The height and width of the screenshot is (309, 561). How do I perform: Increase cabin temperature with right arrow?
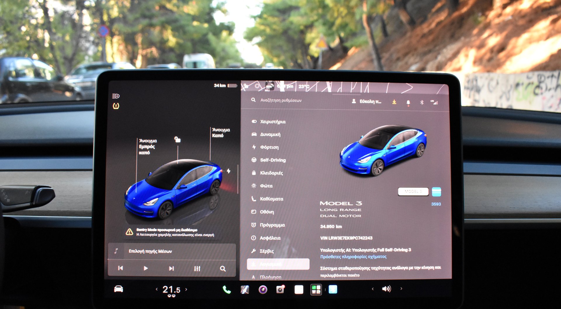(186, 289)
